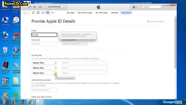186x105 pixels.
Task: Click the iTunes Search field
Action: [151, 7]
